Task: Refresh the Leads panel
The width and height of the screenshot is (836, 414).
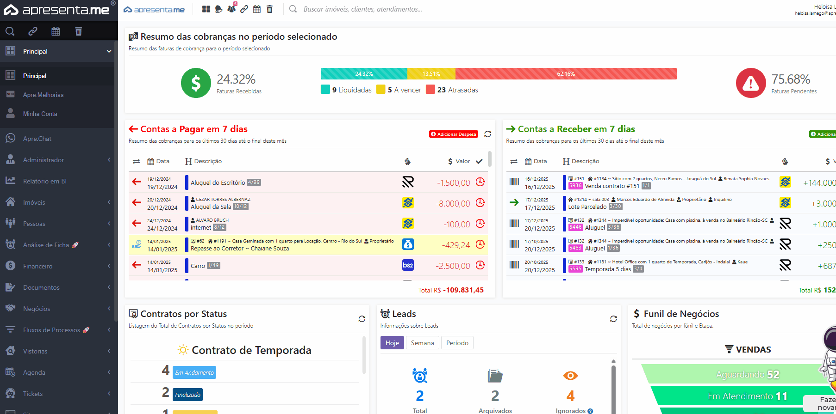Action: click(x=613, y=319)
